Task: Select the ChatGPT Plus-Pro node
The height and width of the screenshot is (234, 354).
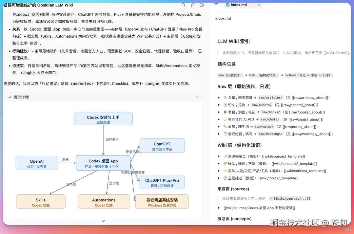Action: coord(162,182)
